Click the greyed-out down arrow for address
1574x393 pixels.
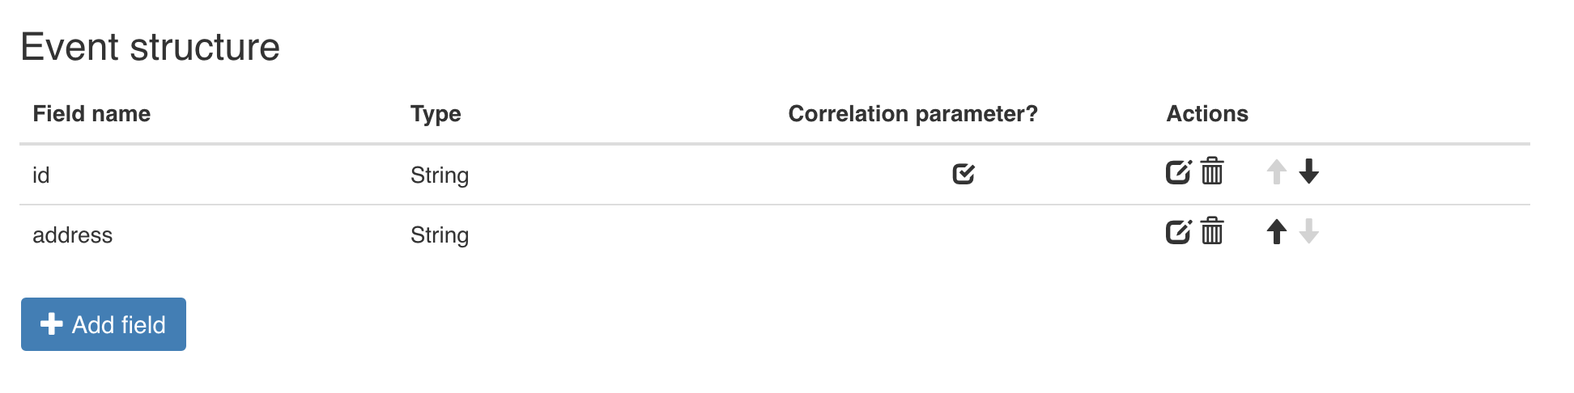[1308, 232]
